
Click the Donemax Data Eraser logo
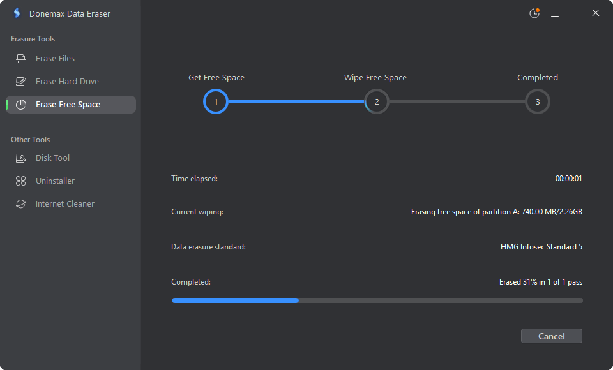click(17, 13)
